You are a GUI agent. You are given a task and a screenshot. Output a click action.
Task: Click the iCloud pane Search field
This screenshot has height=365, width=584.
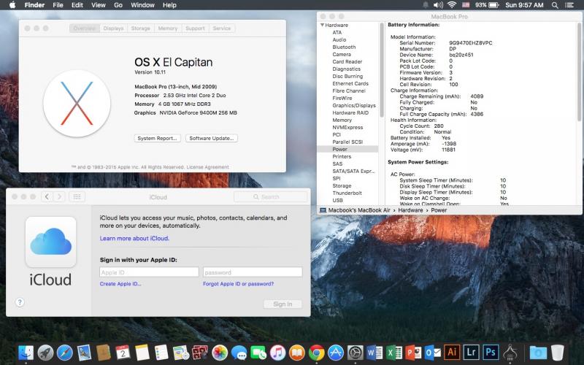271,196
